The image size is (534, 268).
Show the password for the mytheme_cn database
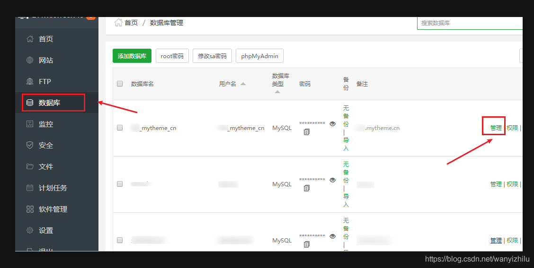(332, 124)
